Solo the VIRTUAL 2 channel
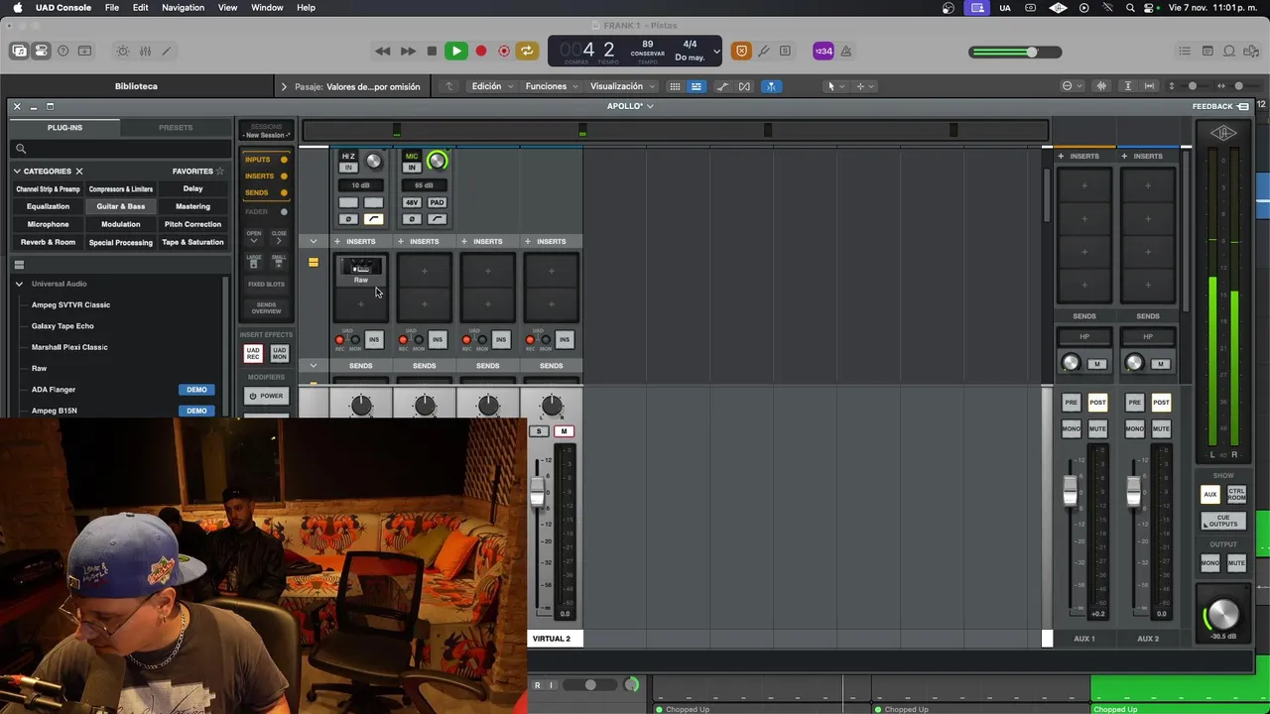The height and width of the screenshot is (714, 1270). click(x=539, y=431)
